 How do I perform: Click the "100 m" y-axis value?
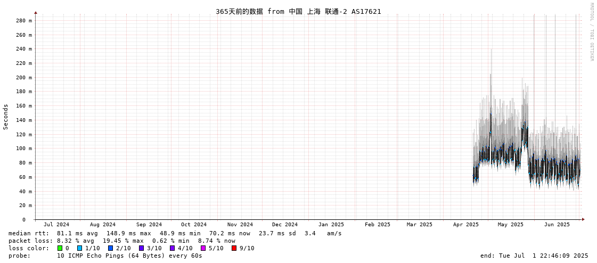[24, 149]
